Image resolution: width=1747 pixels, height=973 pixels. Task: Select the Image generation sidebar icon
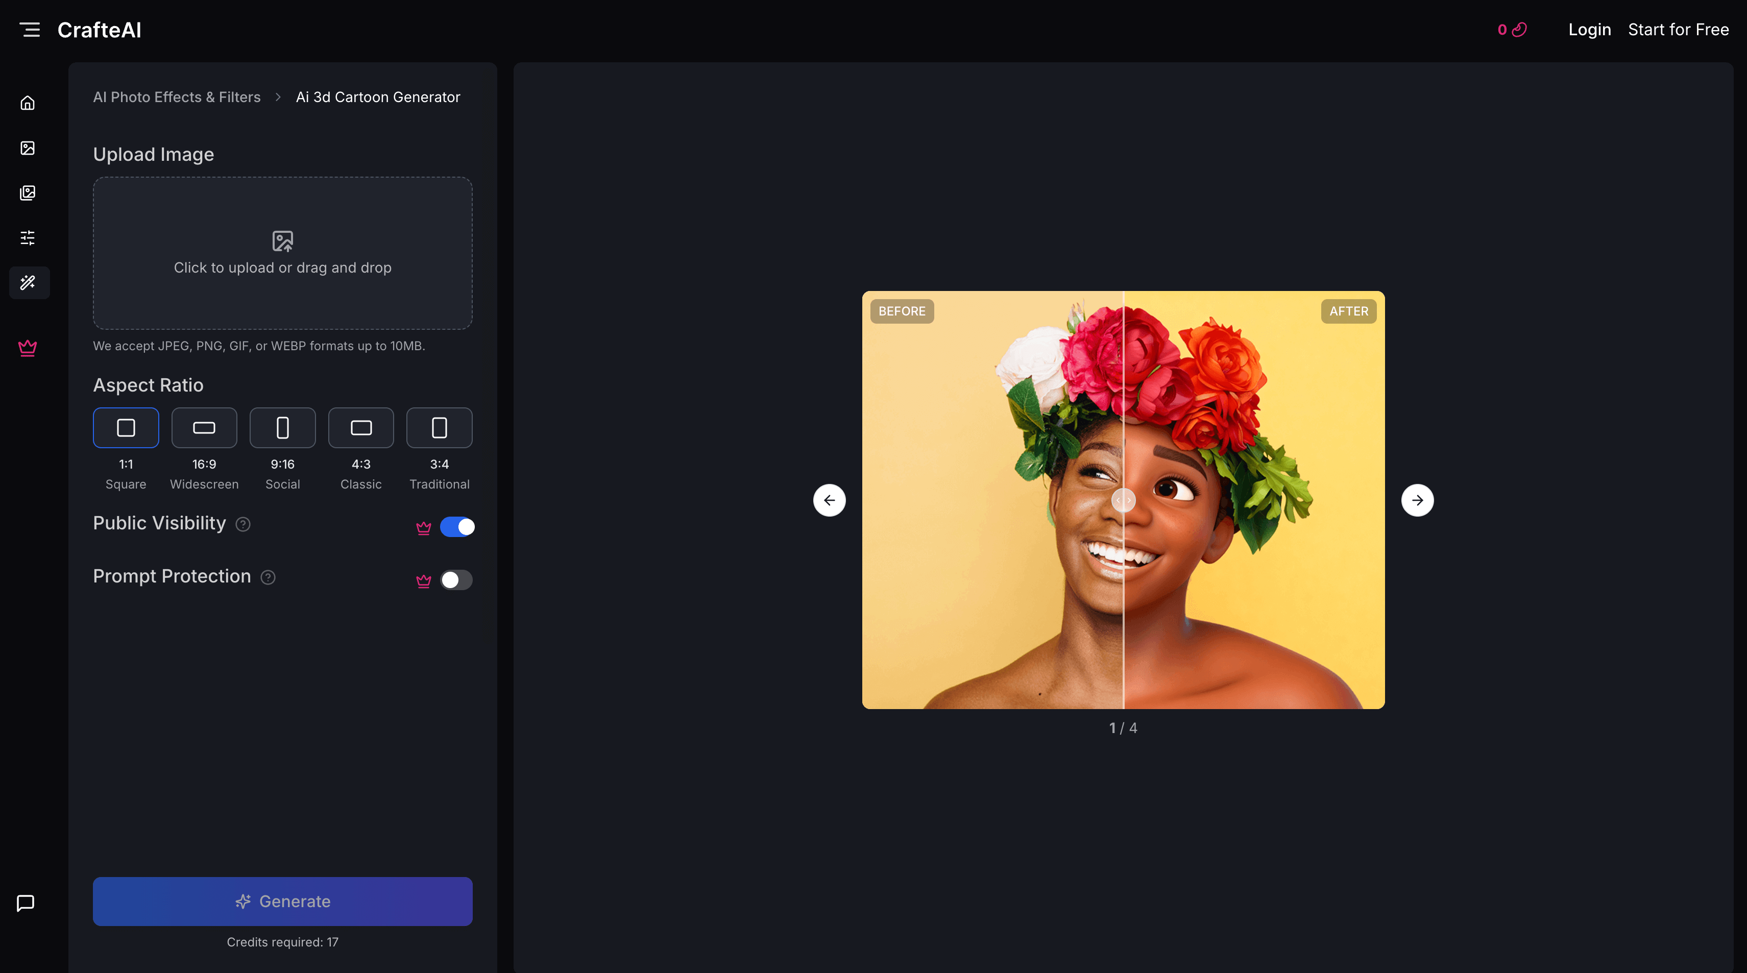[x=28, y=148]
